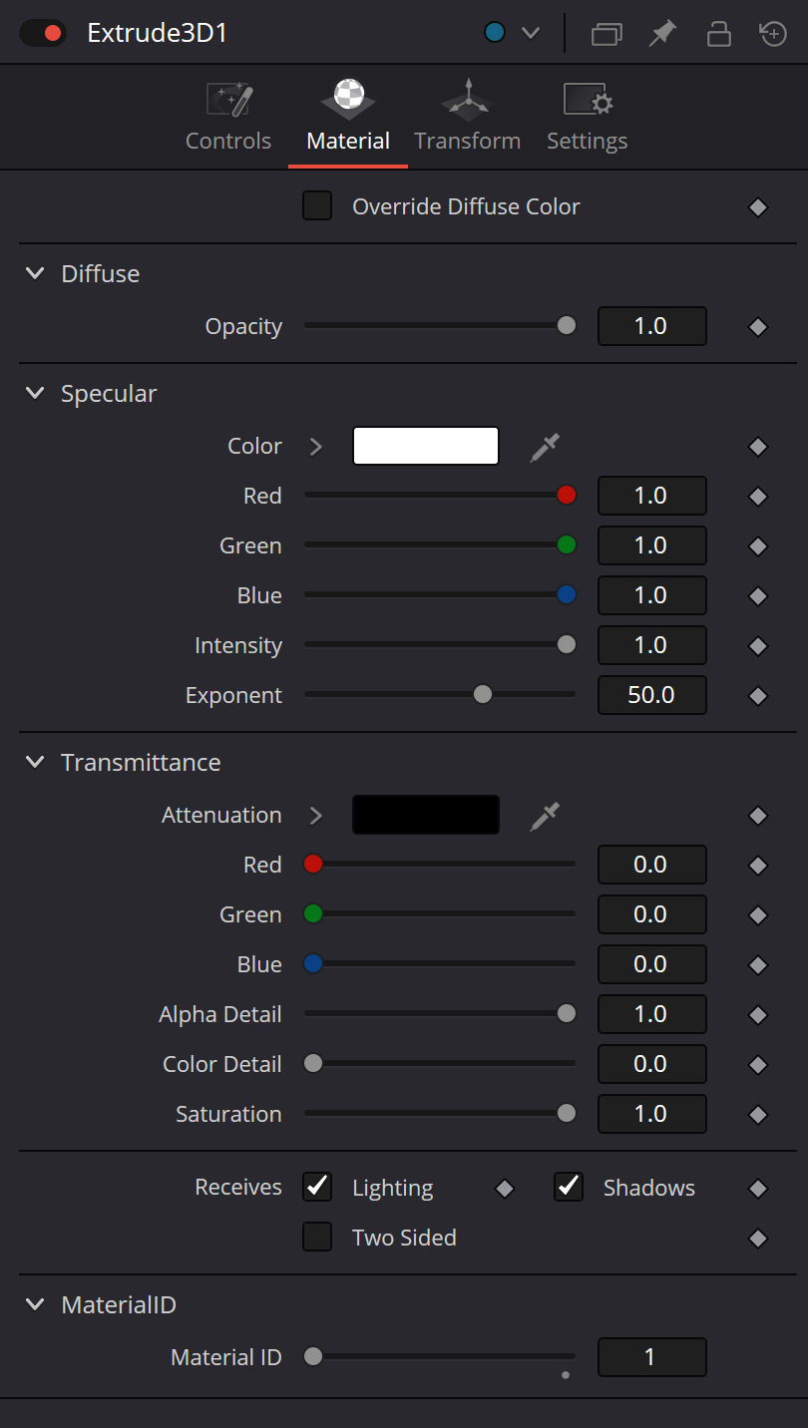Add keyframe for Attenuation
The image size is (808, 1428).
coord(758,816)
